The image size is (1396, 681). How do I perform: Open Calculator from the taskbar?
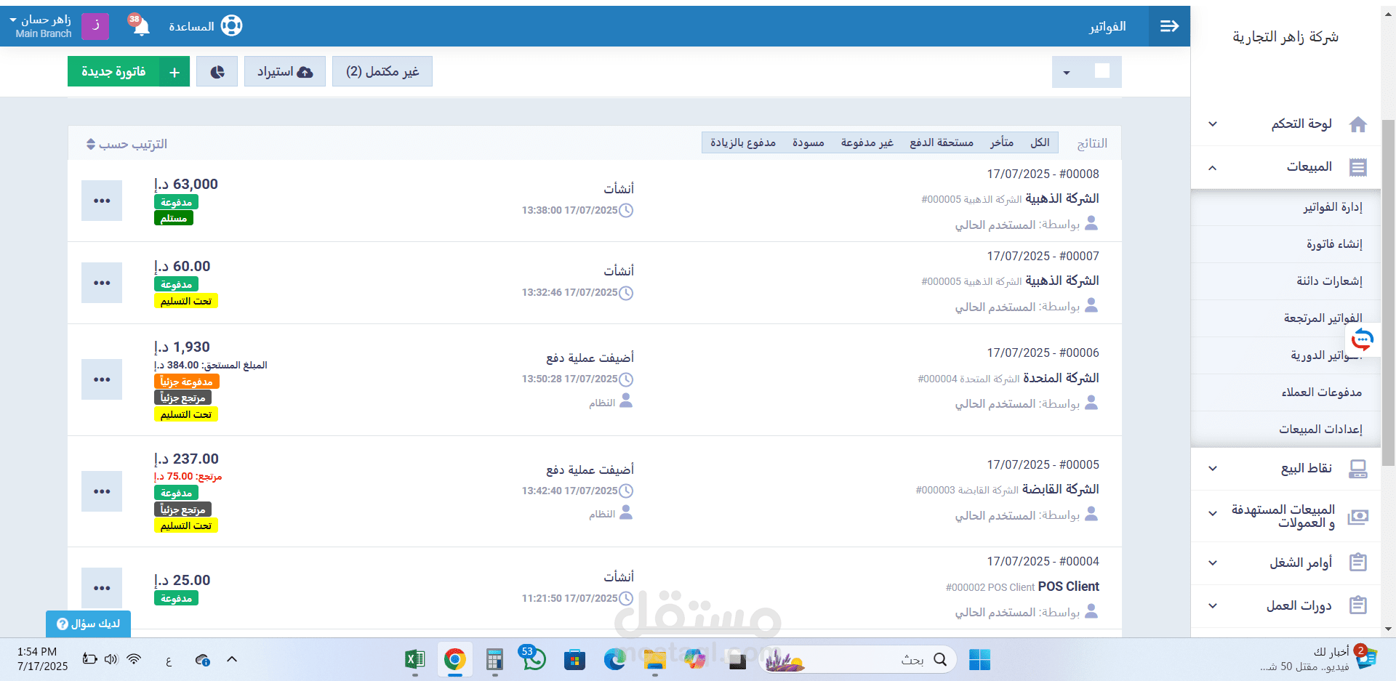pyautogui.click(x=495, y=660)
